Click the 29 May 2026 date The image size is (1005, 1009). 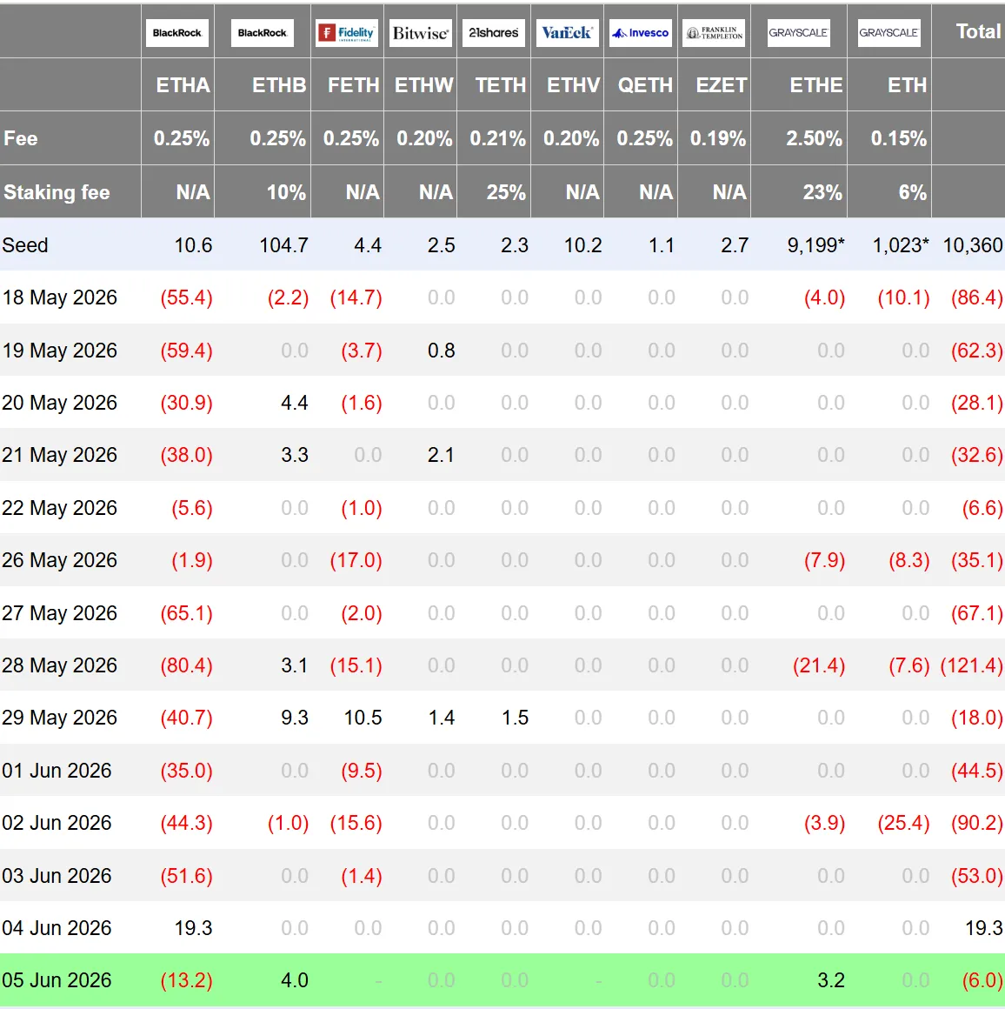(60, 718)
